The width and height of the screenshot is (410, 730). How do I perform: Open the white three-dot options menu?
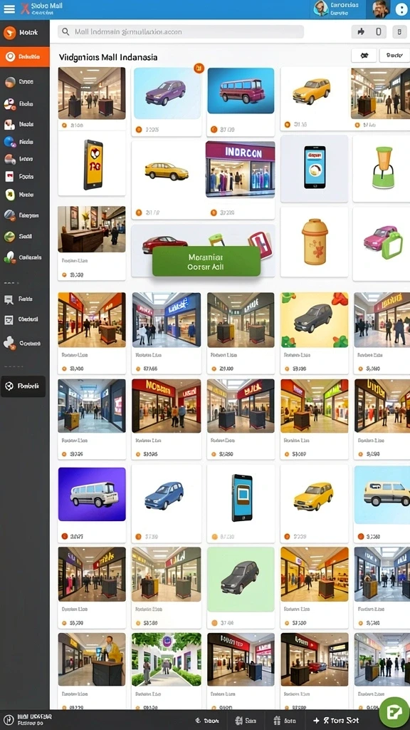coord(401,9)
